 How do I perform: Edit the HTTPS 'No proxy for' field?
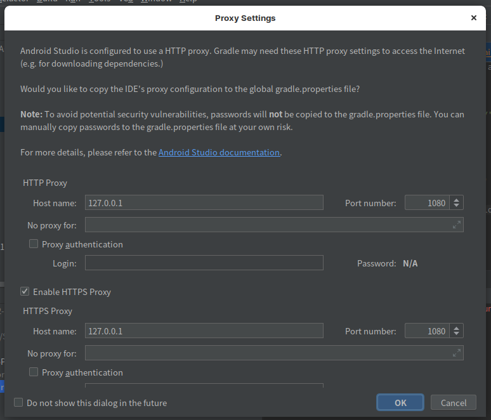pyautogui.click(x=268, y=353)
